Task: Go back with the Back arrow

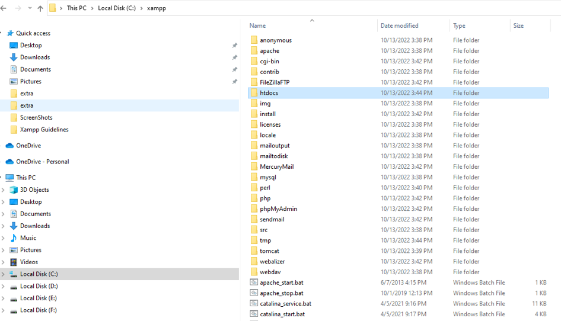Action: tap(4, 8)
